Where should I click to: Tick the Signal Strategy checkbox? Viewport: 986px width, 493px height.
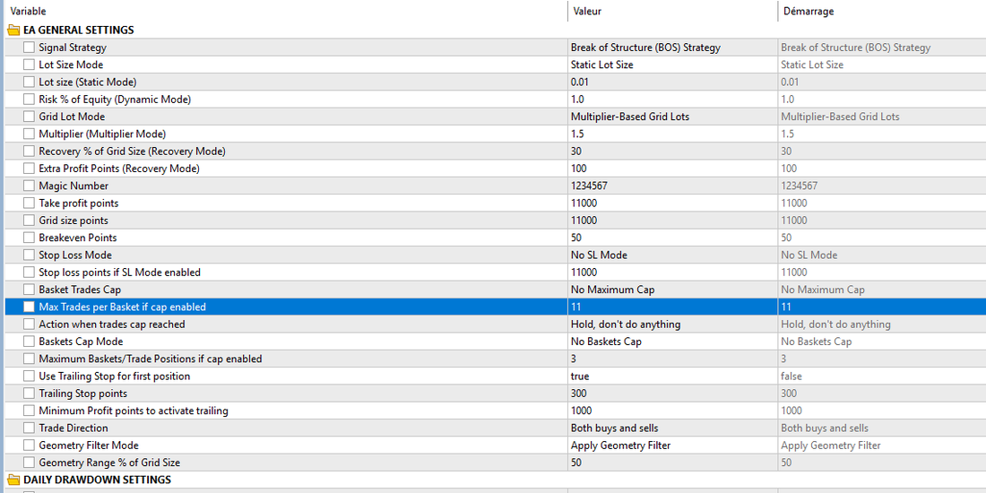pos(29,48)
